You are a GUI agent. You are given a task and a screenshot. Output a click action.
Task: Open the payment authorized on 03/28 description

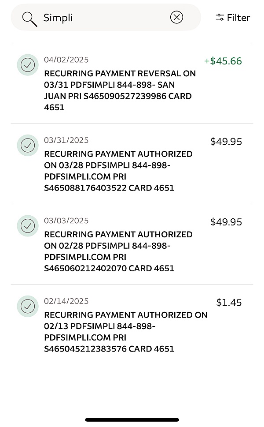click(118, 171)
